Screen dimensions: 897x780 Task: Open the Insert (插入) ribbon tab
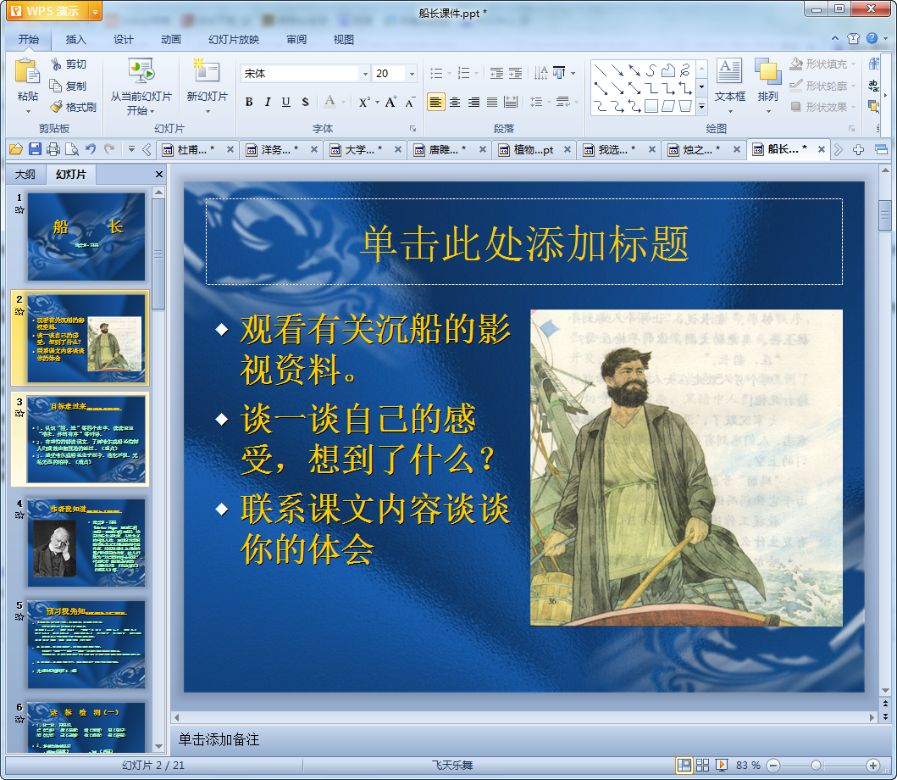tap(75, 40)
